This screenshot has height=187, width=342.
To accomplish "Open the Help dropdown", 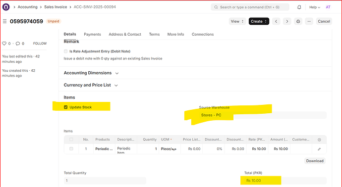I will [315, 7].
